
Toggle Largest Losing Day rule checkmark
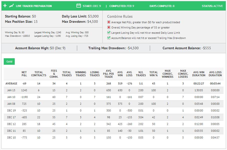pos(109,32)
